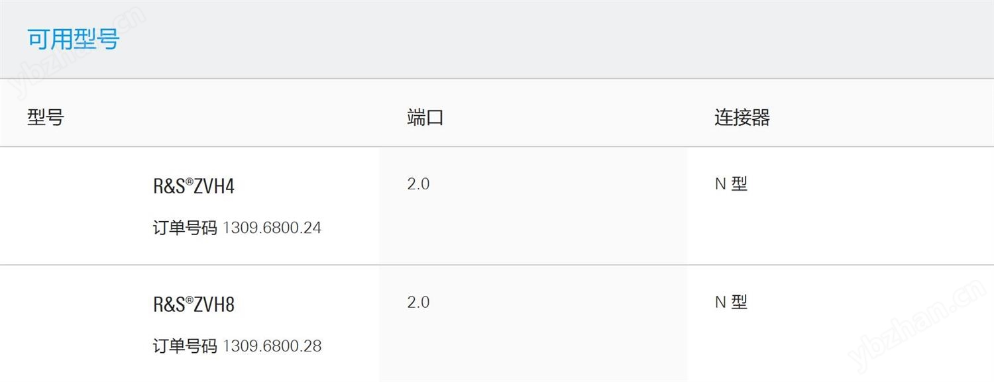Click the 连接器 column header

point(742,118)
